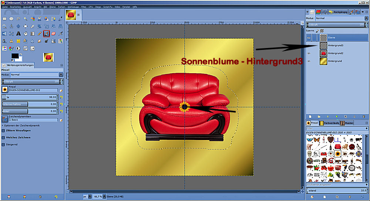Choose the Free Select lasso tool
This screenshot has height=201, width=370.
pyautogui.click(x=18, y=18)
